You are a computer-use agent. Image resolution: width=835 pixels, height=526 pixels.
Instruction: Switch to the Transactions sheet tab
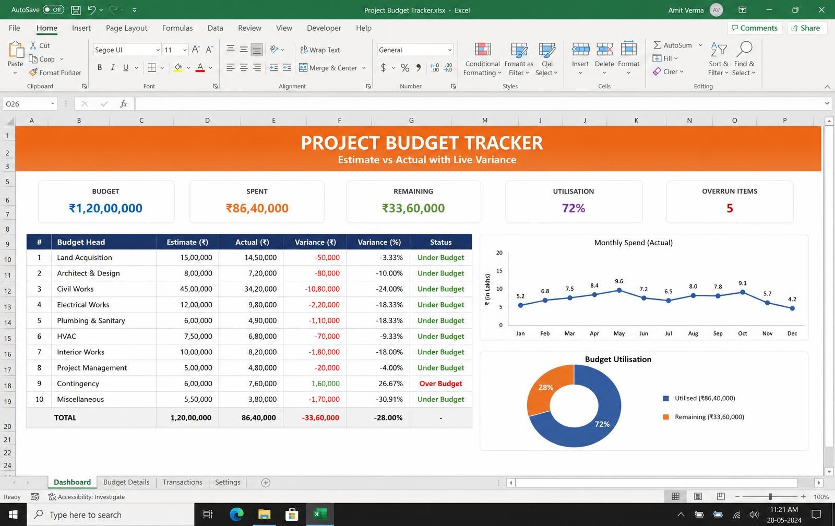coord(182,482)
